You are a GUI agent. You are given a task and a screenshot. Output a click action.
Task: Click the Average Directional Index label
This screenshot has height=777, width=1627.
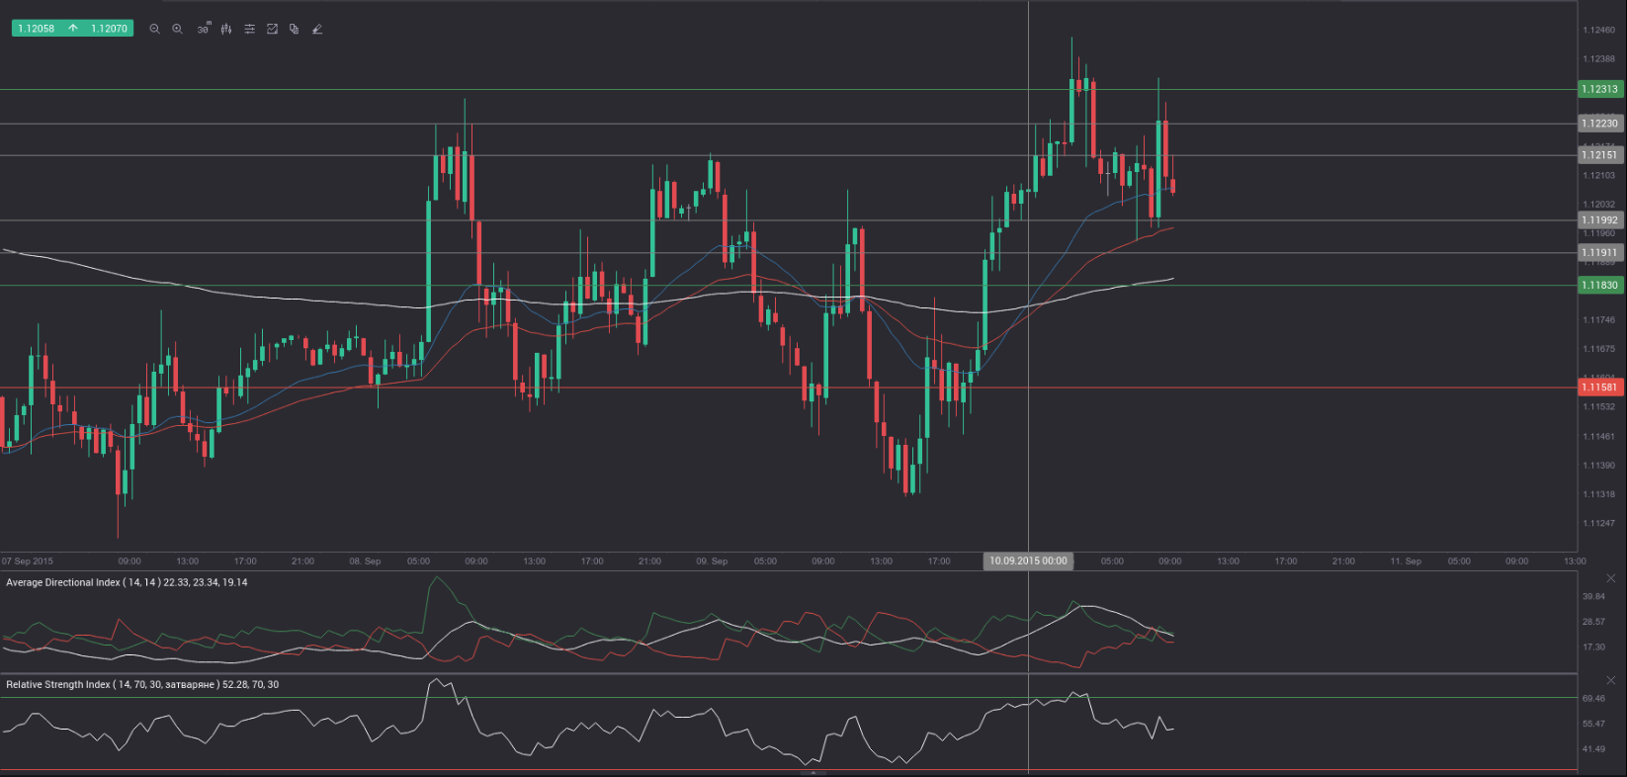tap(127, 582)
